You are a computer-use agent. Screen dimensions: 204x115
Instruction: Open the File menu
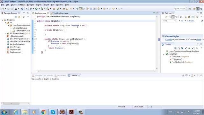tap(3, 5)
